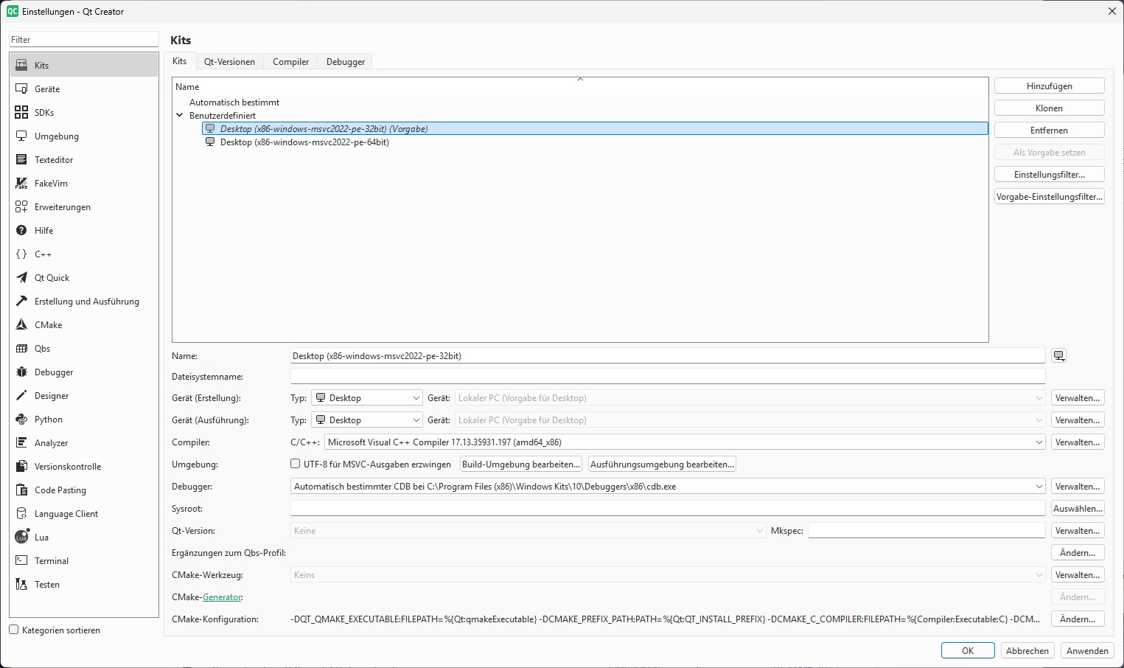Click the Generator link

(x=222, y=597)
